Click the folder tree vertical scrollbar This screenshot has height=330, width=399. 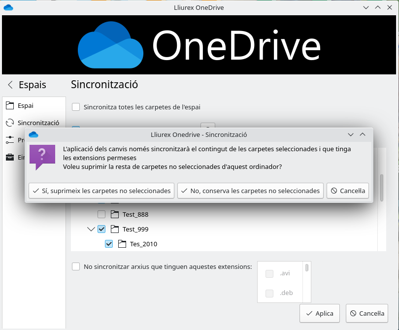[382, 187]
